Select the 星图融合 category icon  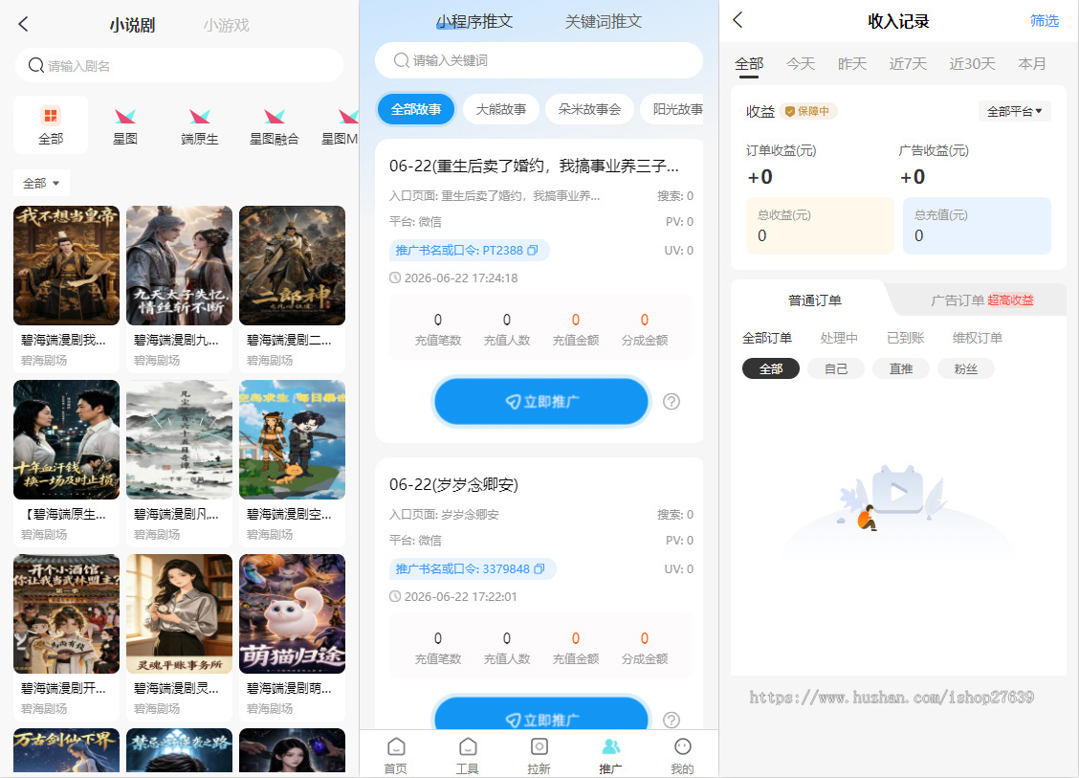tap(274, 117)
